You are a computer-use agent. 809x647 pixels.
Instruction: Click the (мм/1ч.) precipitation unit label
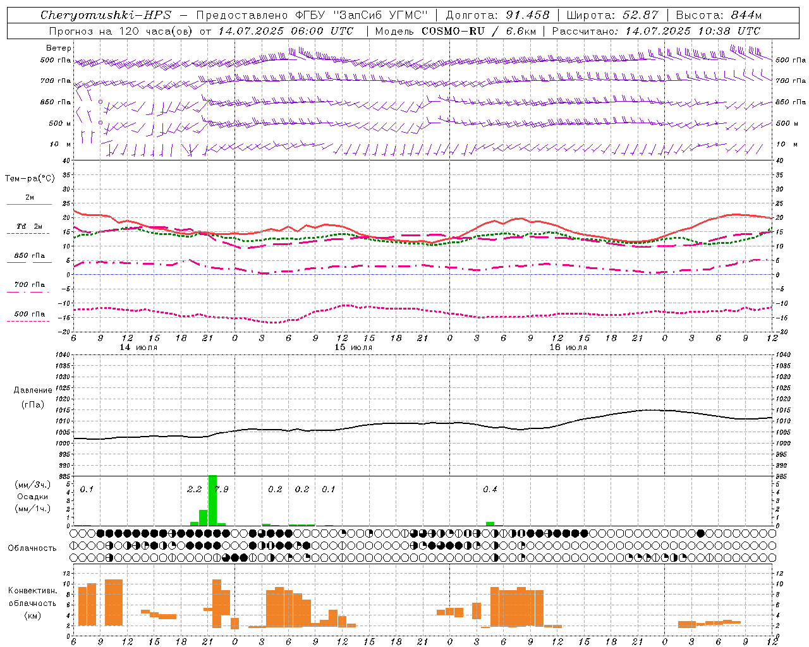click(x=33, y=509)
